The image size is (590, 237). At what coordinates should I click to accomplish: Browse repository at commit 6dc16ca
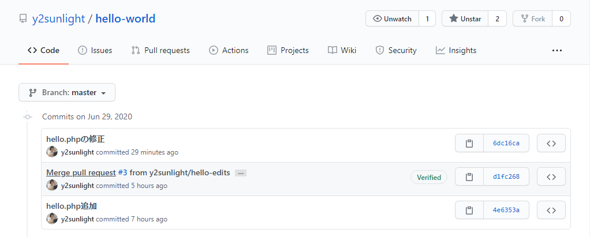click(551, 143)
